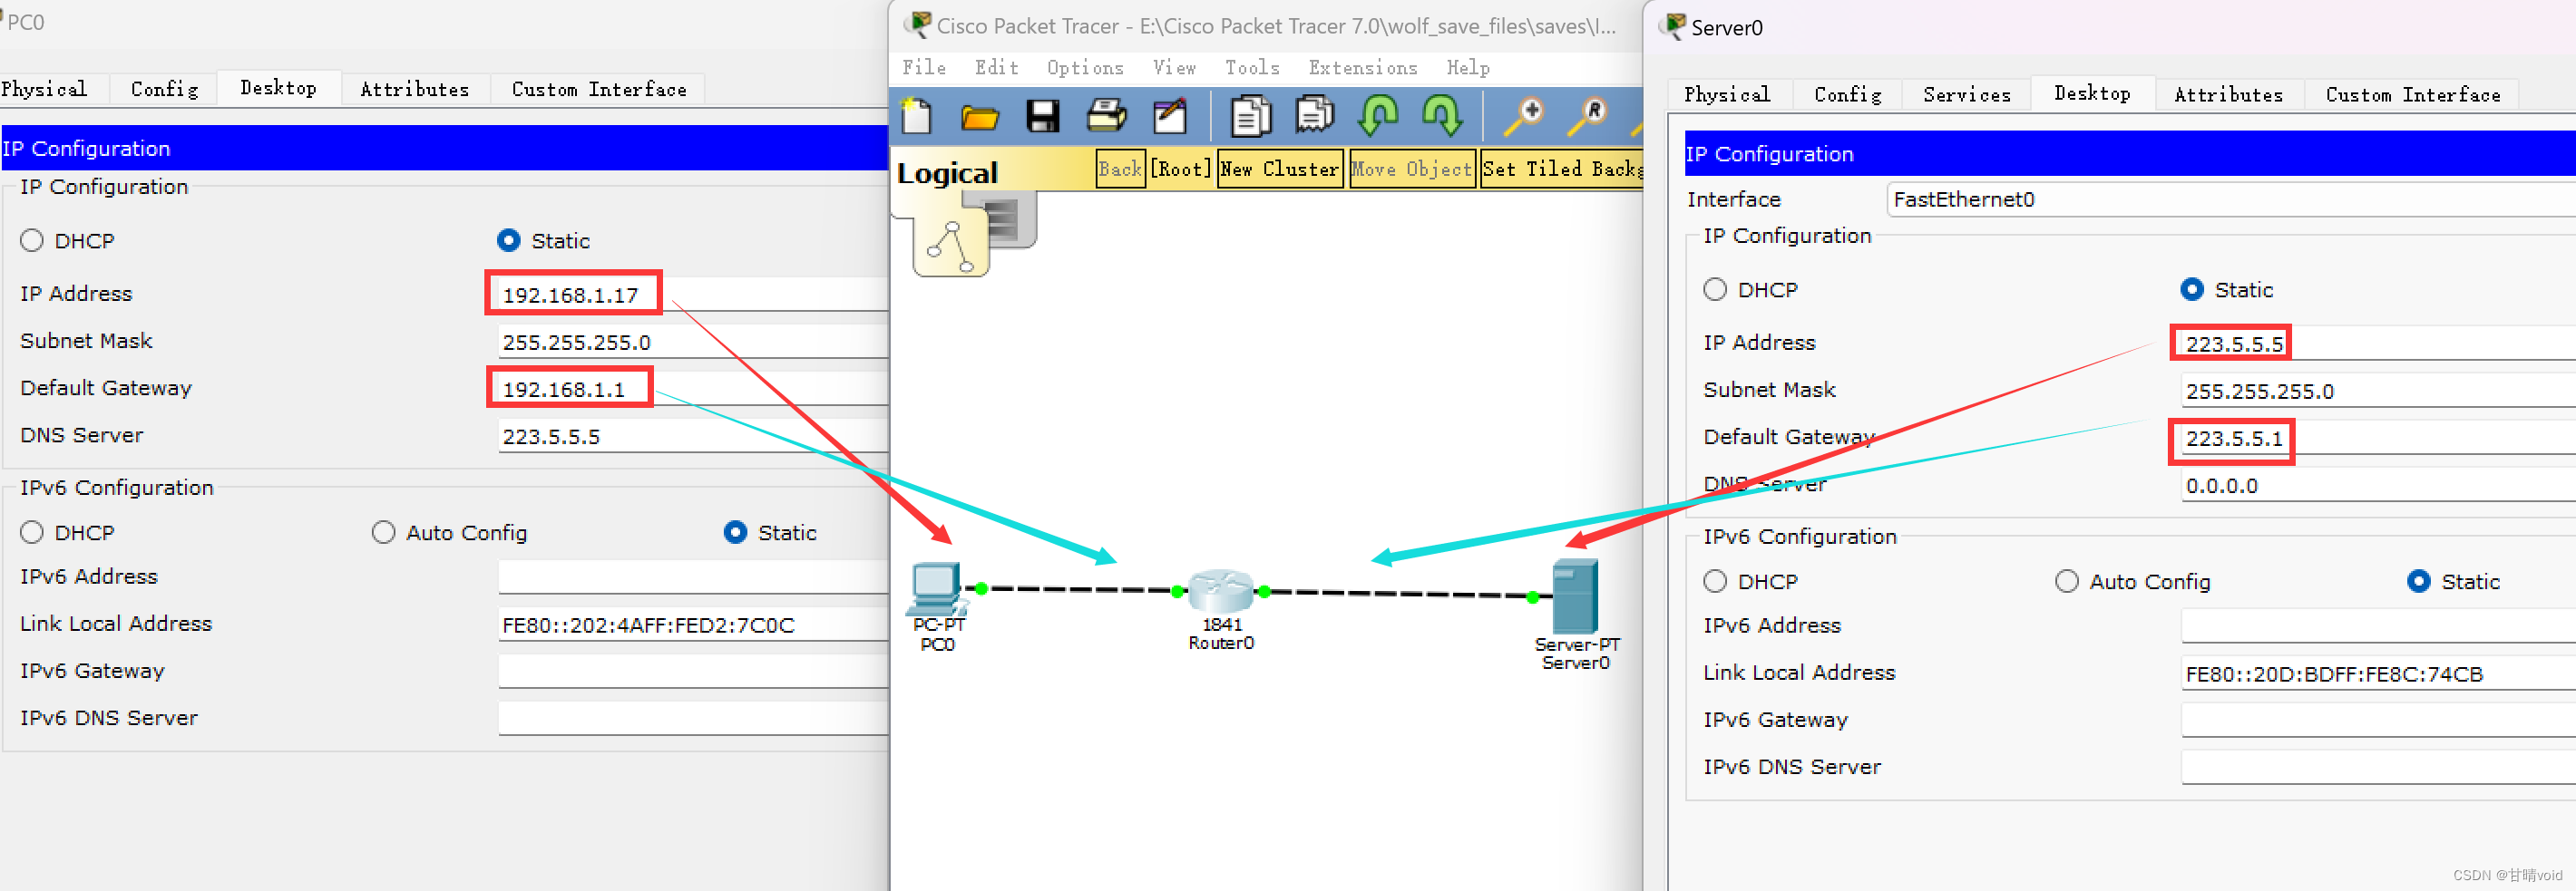
Task: Click PC0 DNS Server field 223.5.5.5
Action: [692, 437]
